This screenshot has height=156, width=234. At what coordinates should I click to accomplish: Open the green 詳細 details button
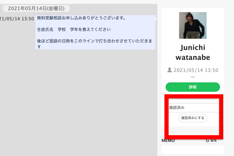click(x=193, y=87)
